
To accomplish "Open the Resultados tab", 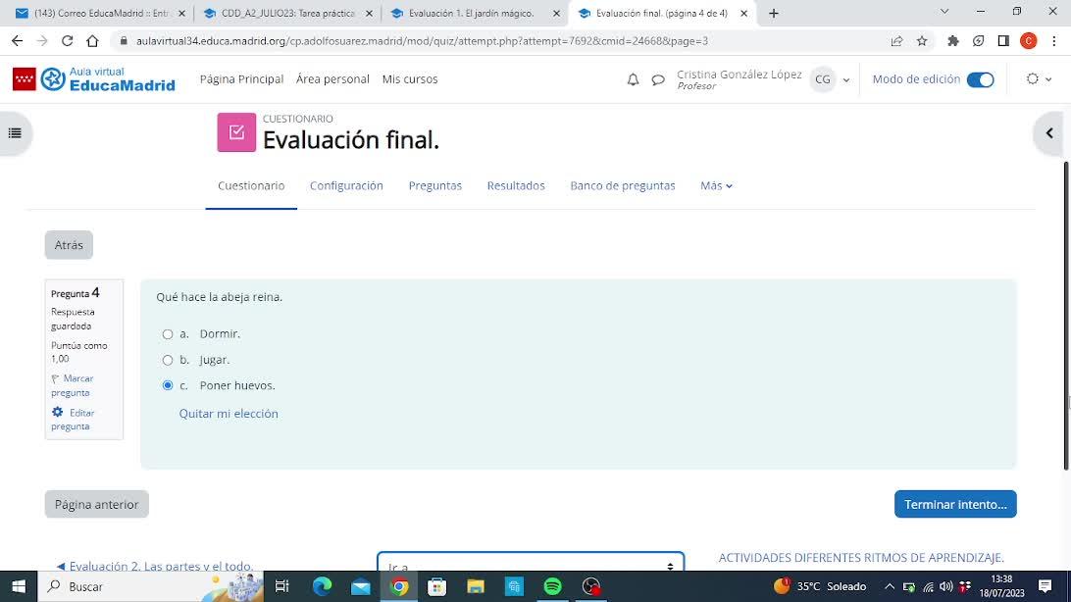I will (x=516, y=185).
